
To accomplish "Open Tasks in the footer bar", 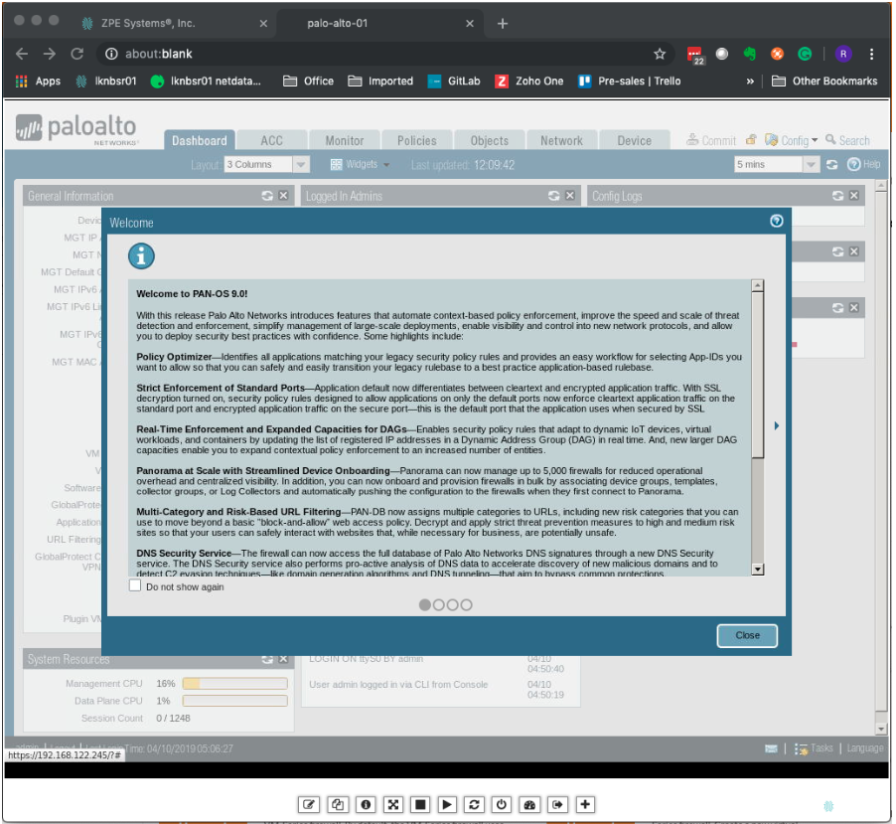I will tap(814, 748).
